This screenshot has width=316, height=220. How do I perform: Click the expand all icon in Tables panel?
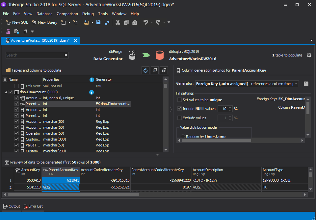coord(155,70)
